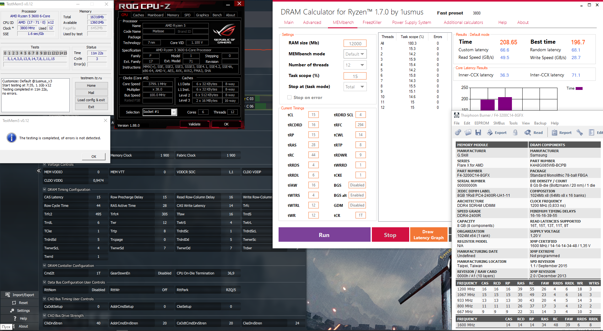
Task: Click OK in the TestMem5 completion dialog
Action: tap(94, 157)
